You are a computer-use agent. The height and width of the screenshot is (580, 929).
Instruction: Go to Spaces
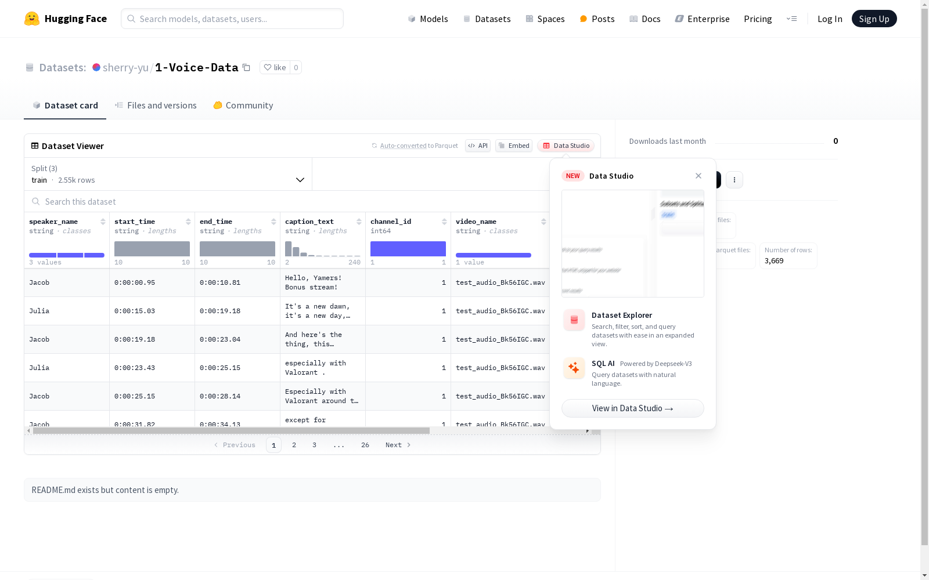(545, 19)
